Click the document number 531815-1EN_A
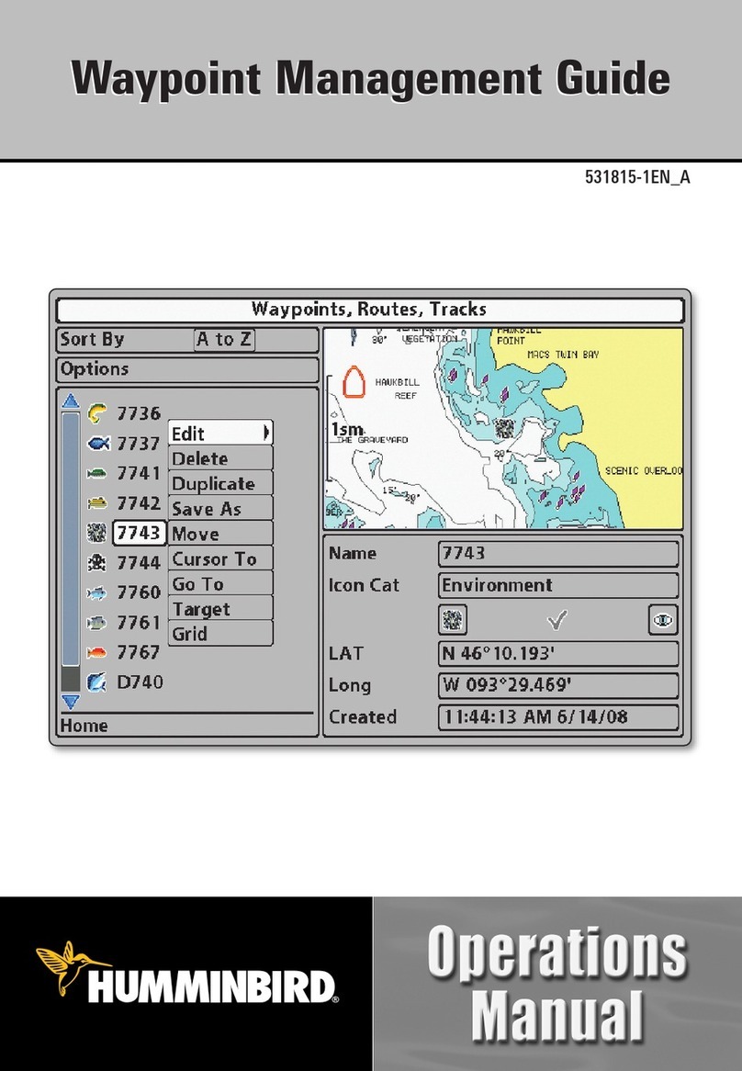742x1071 pixels. point(637,177)
